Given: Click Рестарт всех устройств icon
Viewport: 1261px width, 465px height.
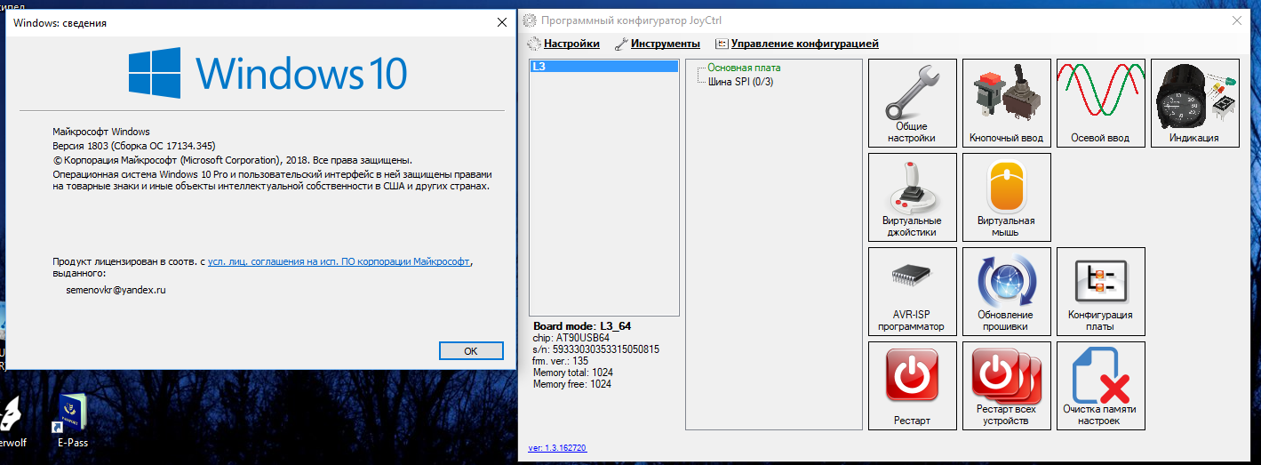Looking at the screenshot, I should [x=1006, y=386].
